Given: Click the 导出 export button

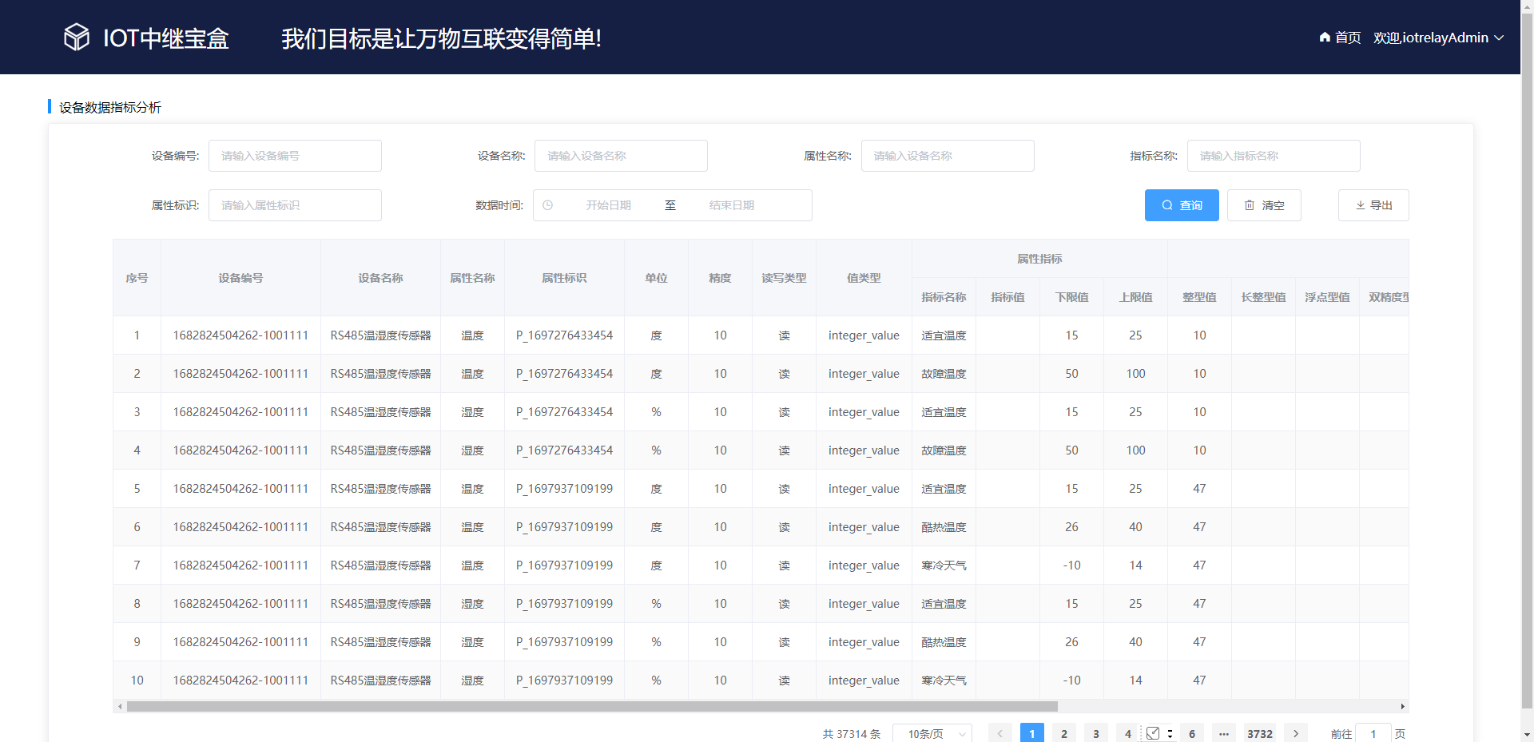Looking at the screenshot, I should 1373,205.
